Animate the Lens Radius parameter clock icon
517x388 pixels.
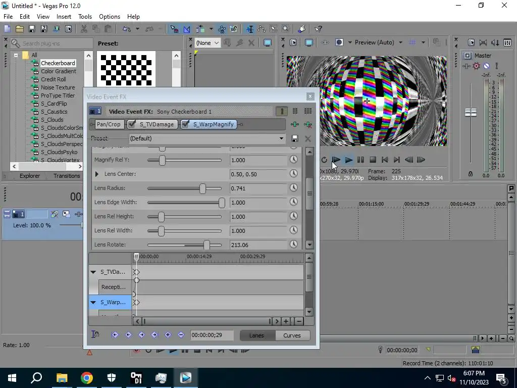coord(293,188)
